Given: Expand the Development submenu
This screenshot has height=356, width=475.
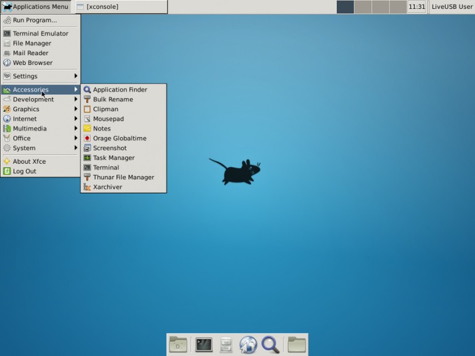Looking at the screenshot, I should (41, 99).
